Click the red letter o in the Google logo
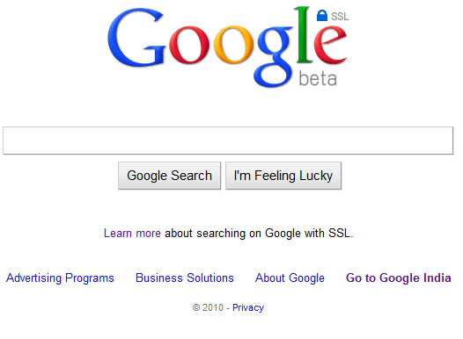463x339 pixels. click(x=189, y=45)
